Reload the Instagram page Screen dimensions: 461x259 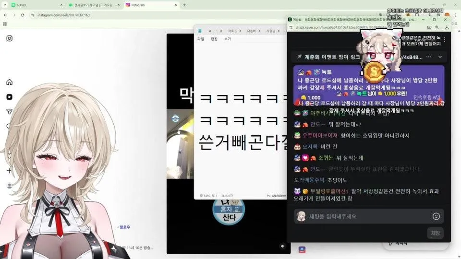(23, 15)
